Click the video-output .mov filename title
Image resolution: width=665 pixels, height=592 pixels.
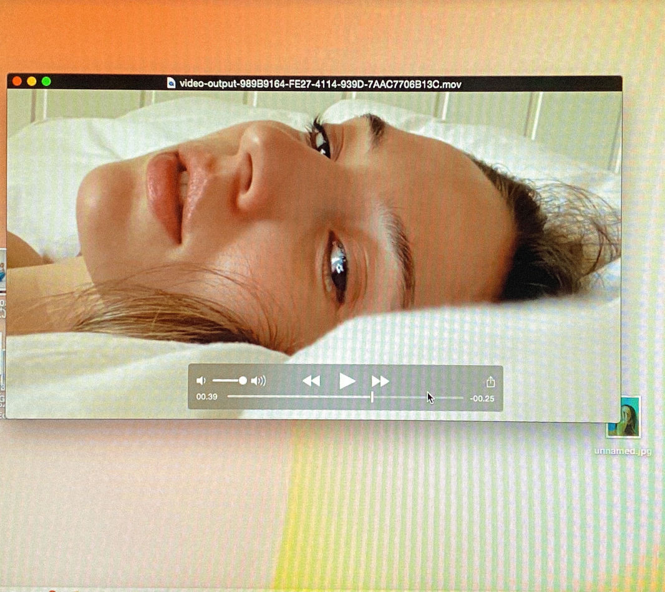click(320, 84)
